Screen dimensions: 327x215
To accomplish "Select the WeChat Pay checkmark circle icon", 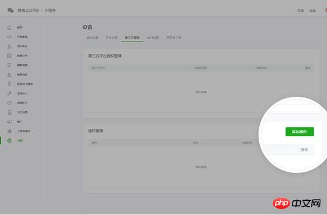I will point(10,103).
